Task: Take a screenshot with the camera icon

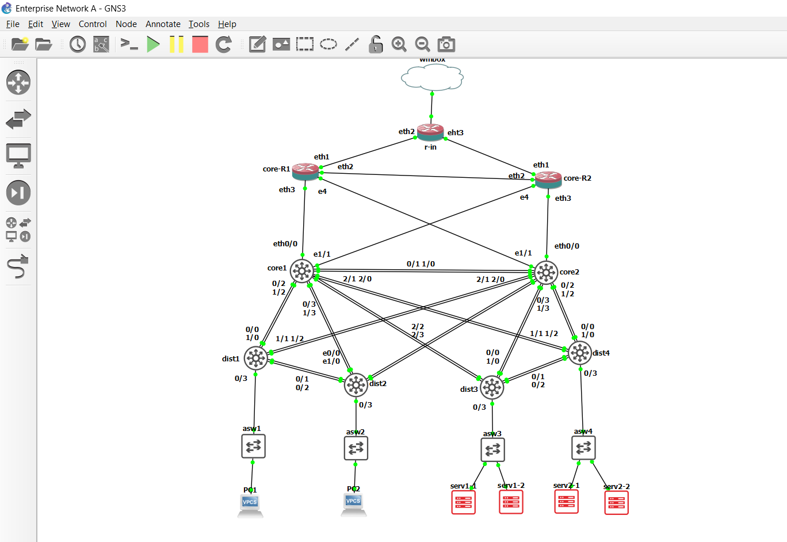Action: pyautogui.click(x=446, y=44)
